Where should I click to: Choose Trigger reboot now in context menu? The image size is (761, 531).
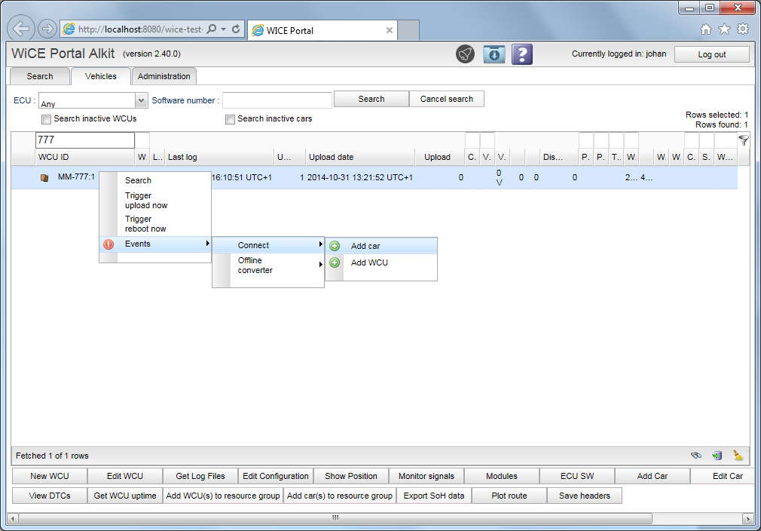(145, 224)
